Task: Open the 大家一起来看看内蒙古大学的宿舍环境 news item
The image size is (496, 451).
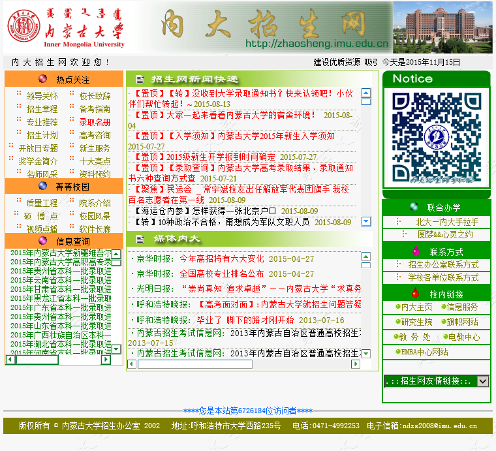Action: 241,115
